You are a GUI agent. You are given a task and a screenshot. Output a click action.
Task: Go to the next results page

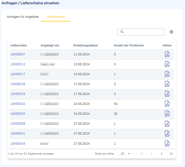pyautogui.click(x=162, y=154)
